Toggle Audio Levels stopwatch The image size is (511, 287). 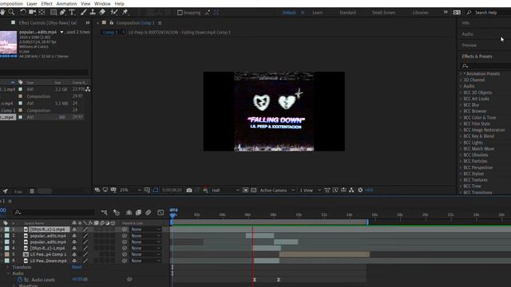[x=20, y=280]
